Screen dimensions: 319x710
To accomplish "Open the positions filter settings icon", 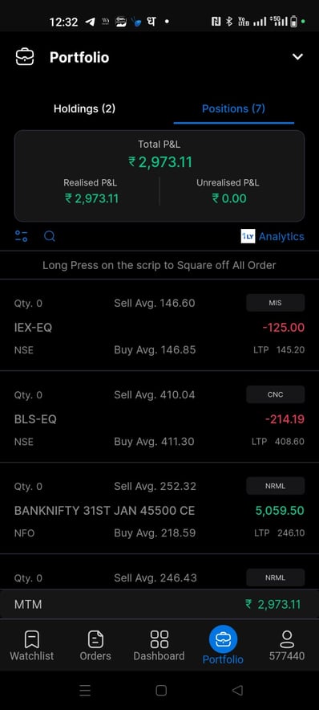I will tap(21, 236).
